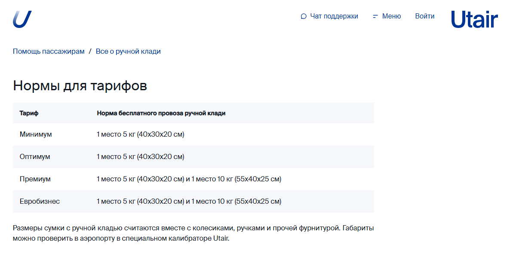Viewport: 510px width, 257px height.
Task: Click the baggage allowance text in the Евробизнес row
Action: pyautogui.click(x=189, y=202)
